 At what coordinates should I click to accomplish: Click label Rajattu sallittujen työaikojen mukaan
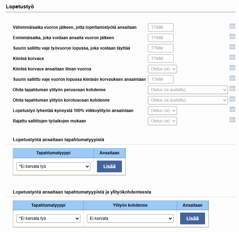pyautogui.click(x=50, y=121)
